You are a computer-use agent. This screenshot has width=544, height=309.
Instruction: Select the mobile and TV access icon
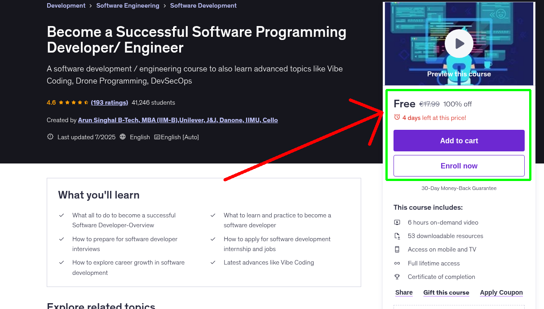point(397,249)
